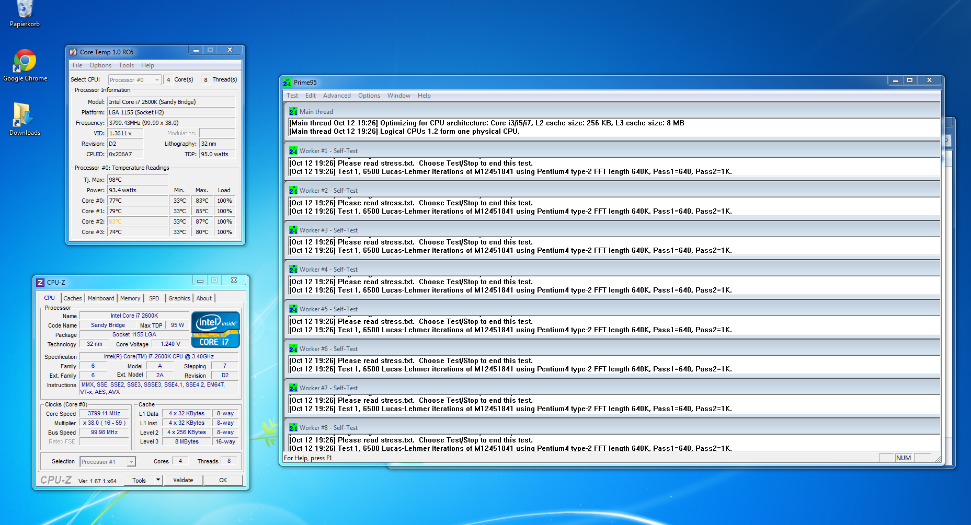Viewport: 971px width, 525px height.
Task: Click the Worker #1 - Self-Test title bar
Action: coord(612,151)
